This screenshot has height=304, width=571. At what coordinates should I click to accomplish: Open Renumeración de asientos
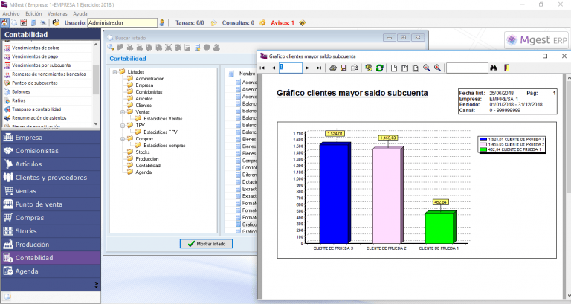(39, 118)
